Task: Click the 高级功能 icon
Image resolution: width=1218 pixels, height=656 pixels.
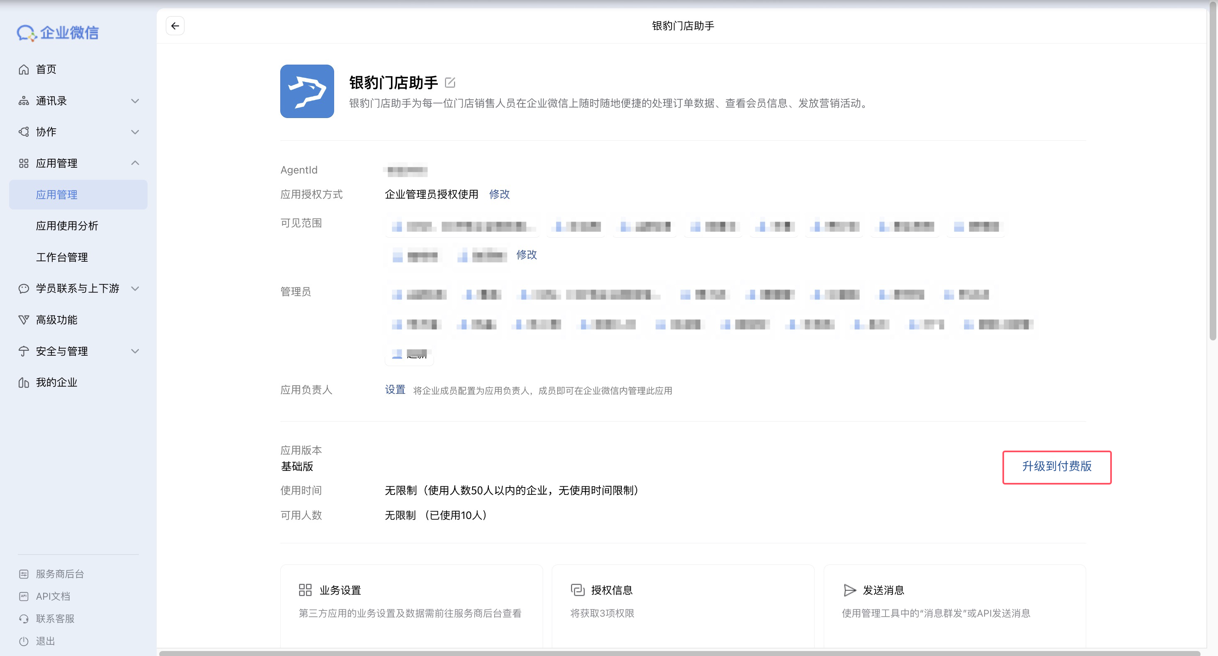Action: (24, 320)
